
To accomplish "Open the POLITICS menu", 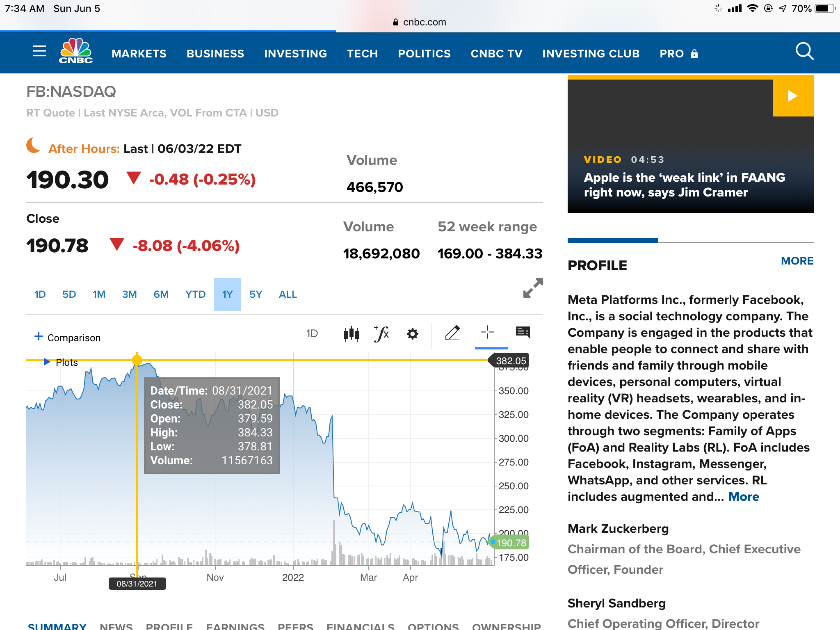I will point(424,54).
